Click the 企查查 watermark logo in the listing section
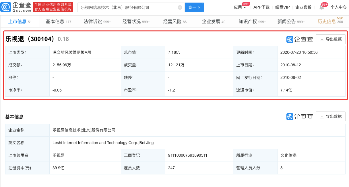This screenshot has width=349, height=187. pyautogui.click(x=300, y=39)
